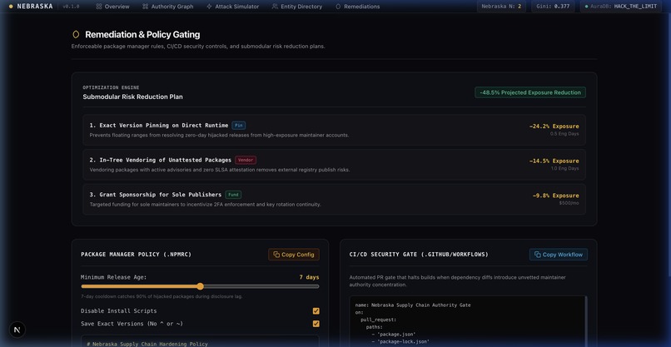Image resolution: width=671 pixels, height=347 pixels.
Task: Click the Fund tag badge
Action: pos(233,195)
